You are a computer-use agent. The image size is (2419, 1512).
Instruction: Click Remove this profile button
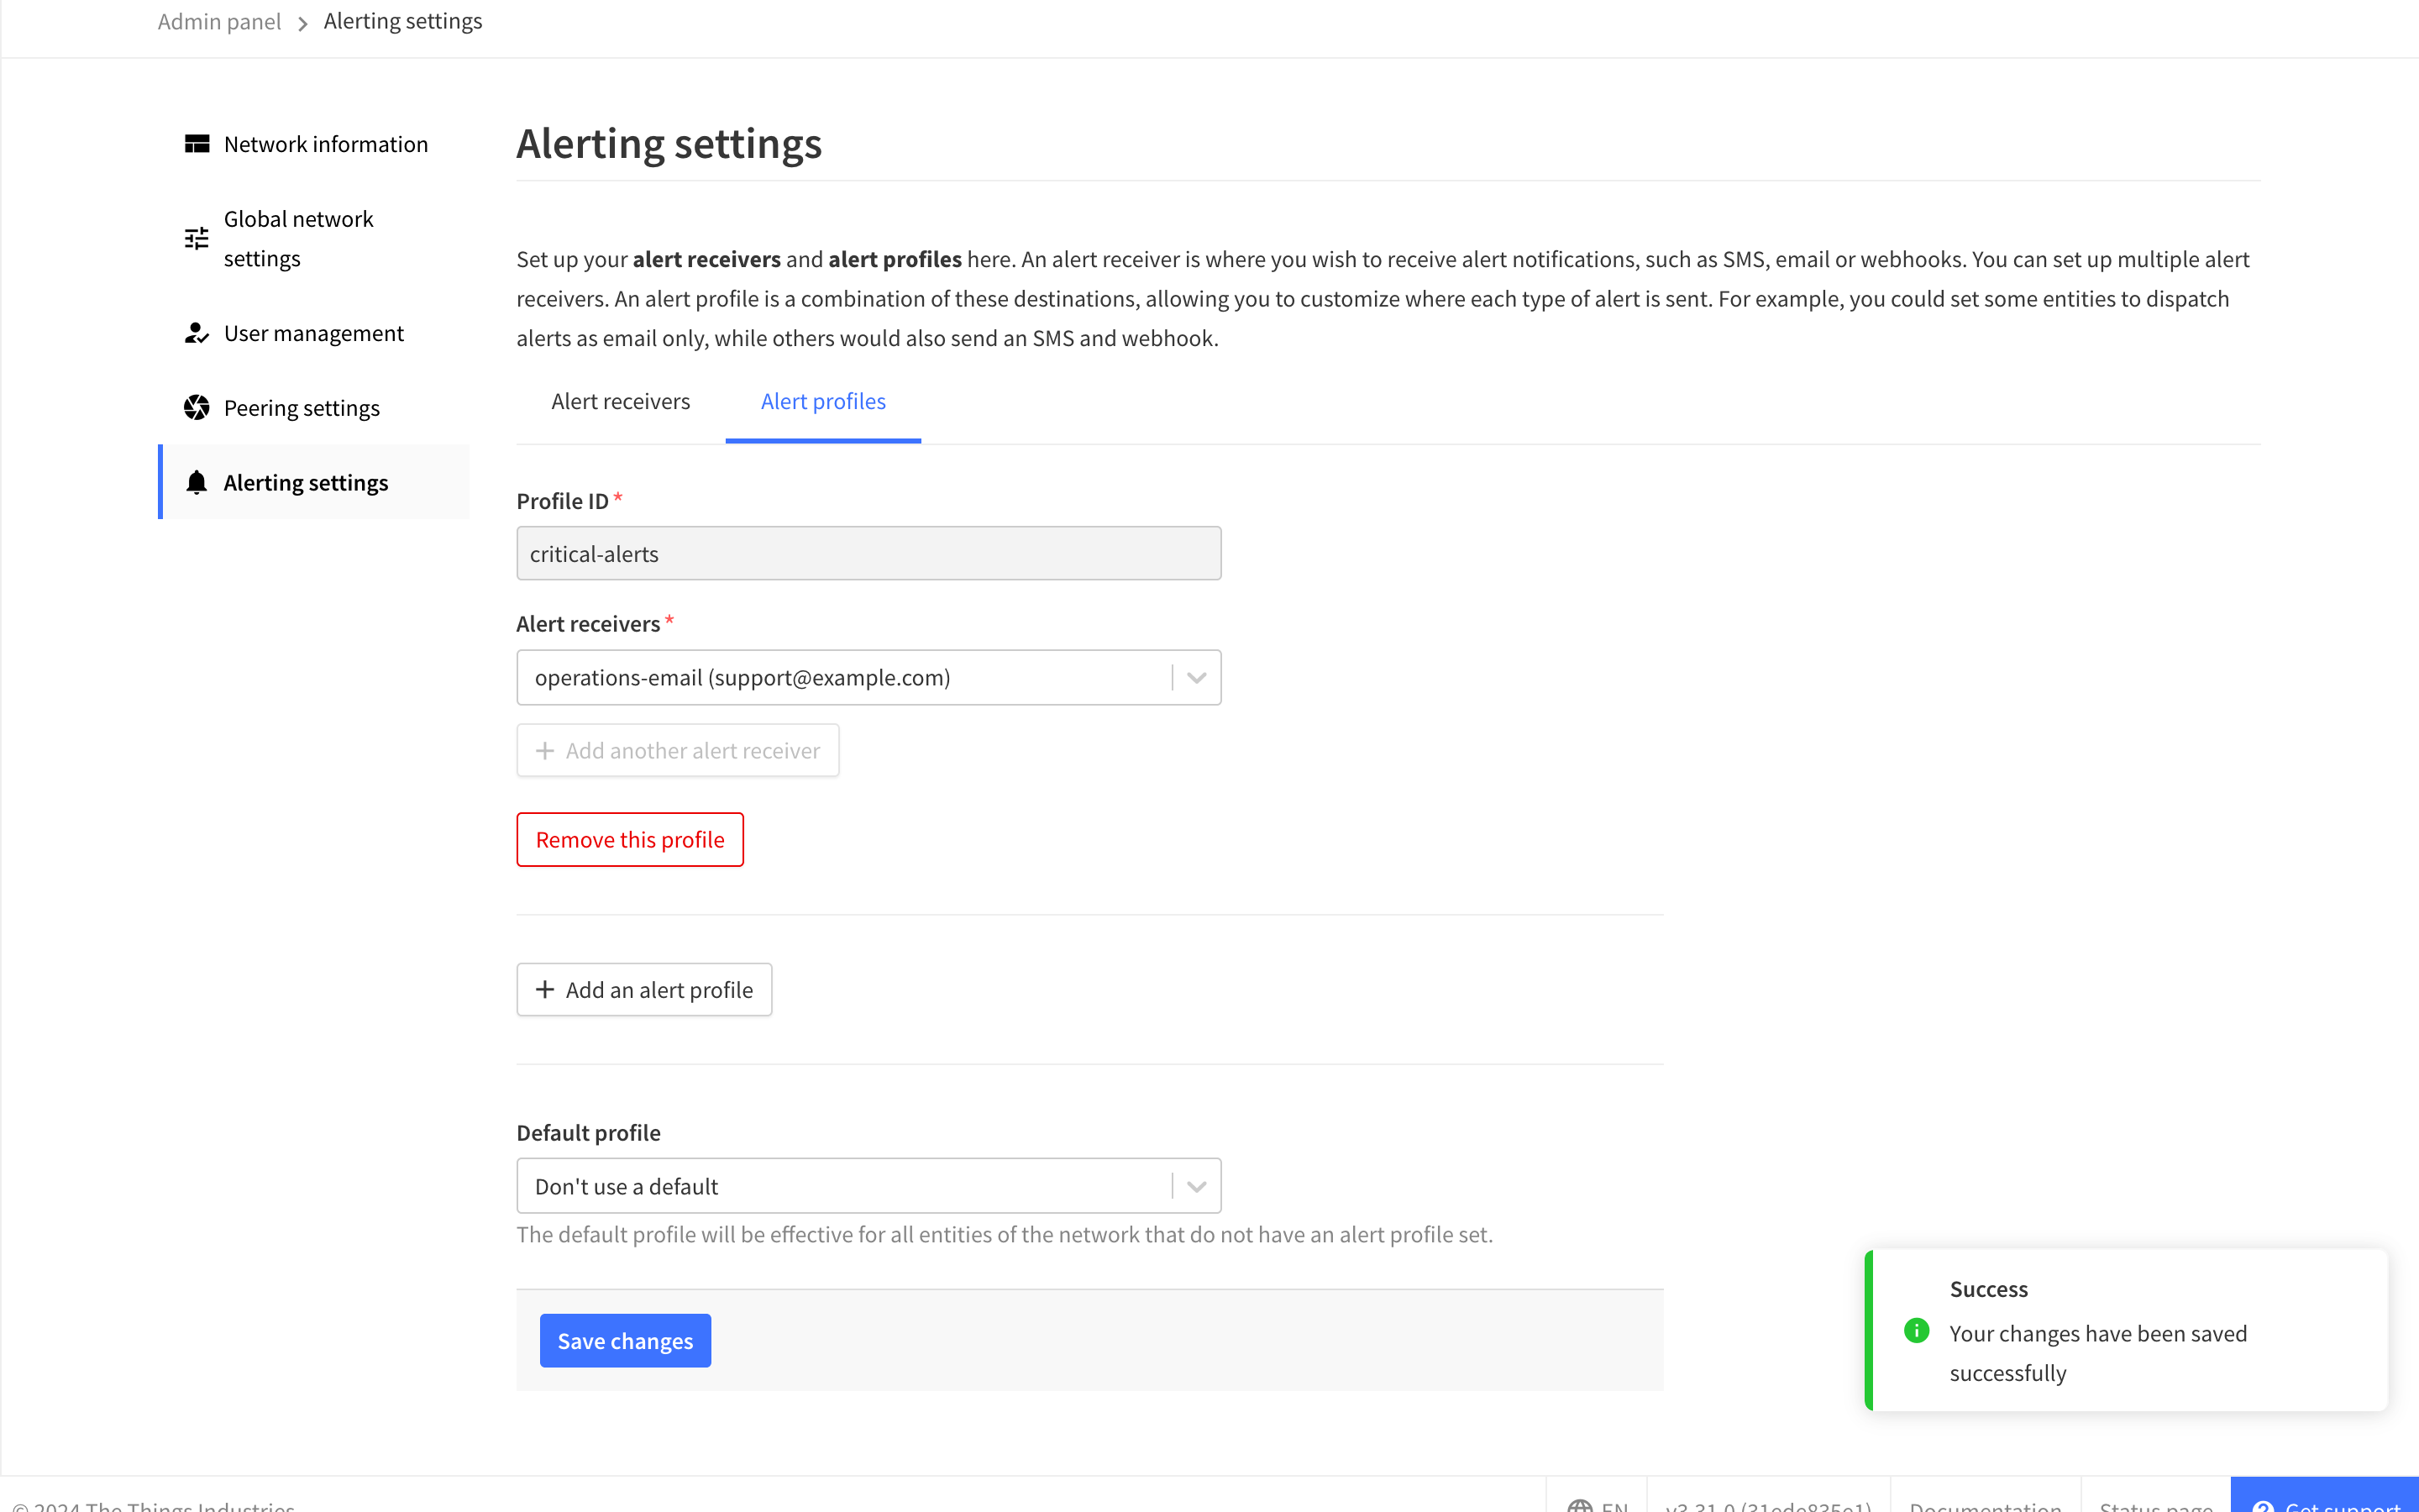click(x=630, y=840)
